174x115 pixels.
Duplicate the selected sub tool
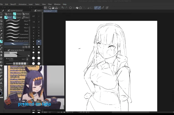pos(26,47)
